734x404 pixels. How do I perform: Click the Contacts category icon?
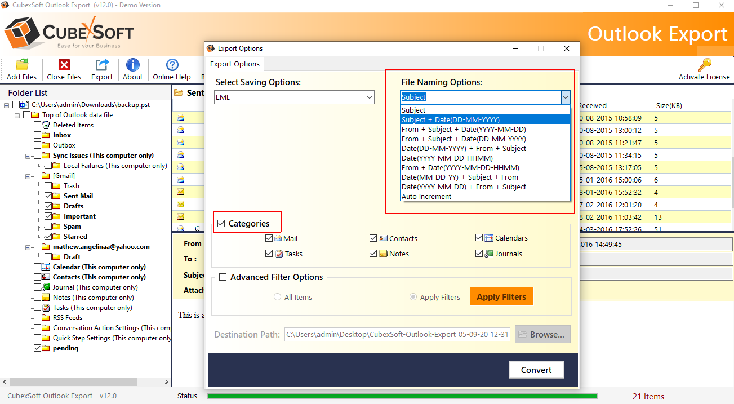coord(383,238)
